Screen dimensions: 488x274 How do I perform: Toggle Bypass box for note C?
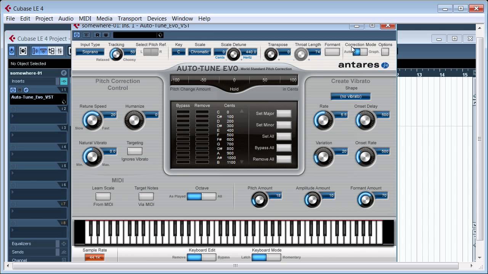[x=183, y=112]
